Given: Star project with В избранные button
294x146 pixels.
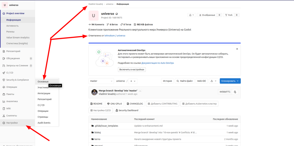Looking at the screenshot, I should click(x=207, y=15).
